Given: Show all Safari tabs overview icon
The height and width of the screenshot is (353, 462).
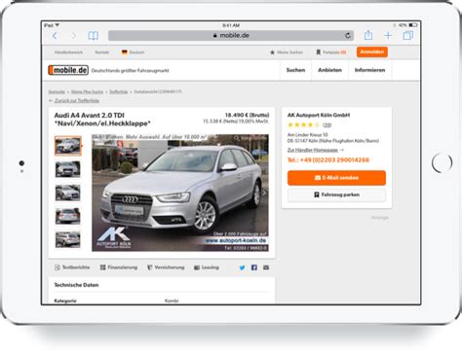Looking at the screenshot, I should pos(407,35).
